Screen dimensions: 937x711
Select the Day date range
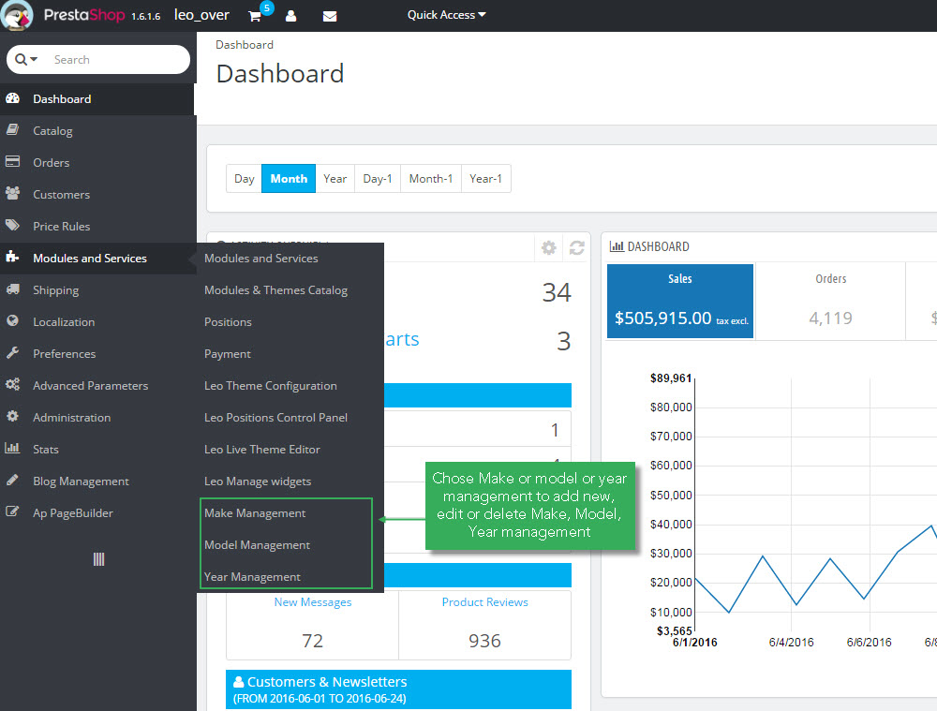click(x=244, y=179)
